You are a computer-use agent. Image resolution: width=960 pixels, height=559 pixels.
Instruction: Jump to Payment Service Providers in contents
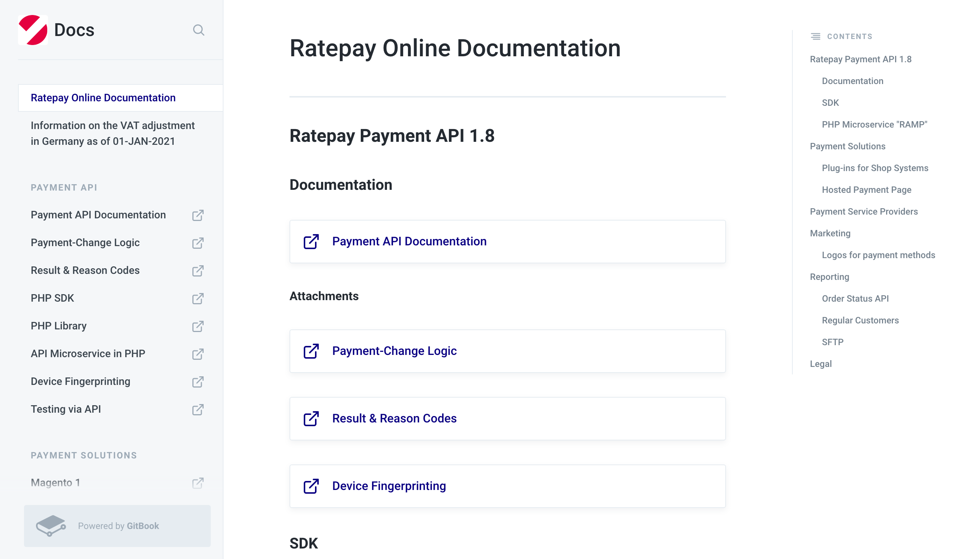click(864, 212)
